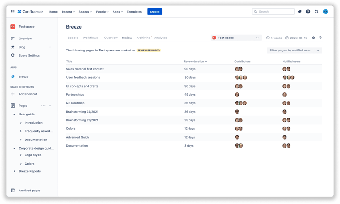Open Templates in top navigation

pyautogui.click(x=134, y=12)
